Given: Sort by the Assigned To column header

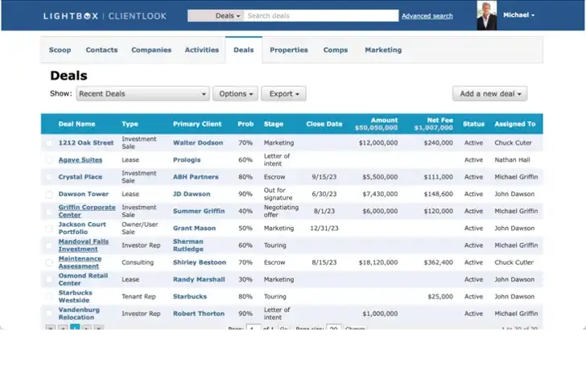Looking at the screenshot, I should tap(515, 124).
